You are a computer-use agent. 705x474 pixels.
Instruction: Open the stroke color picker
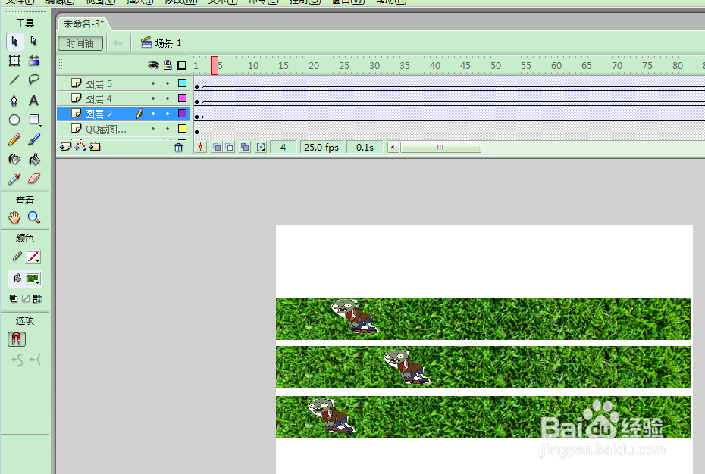(33, 257)
